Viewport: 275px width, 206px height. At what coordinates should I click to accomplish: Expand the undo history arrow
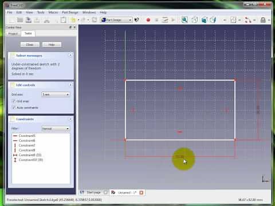[78, 20]
